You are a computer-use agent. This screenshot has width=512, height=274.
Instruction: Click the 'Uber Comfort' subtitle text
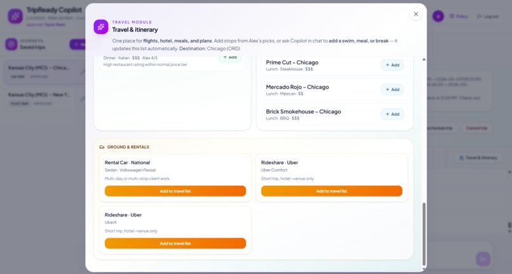tap(274, 170)
